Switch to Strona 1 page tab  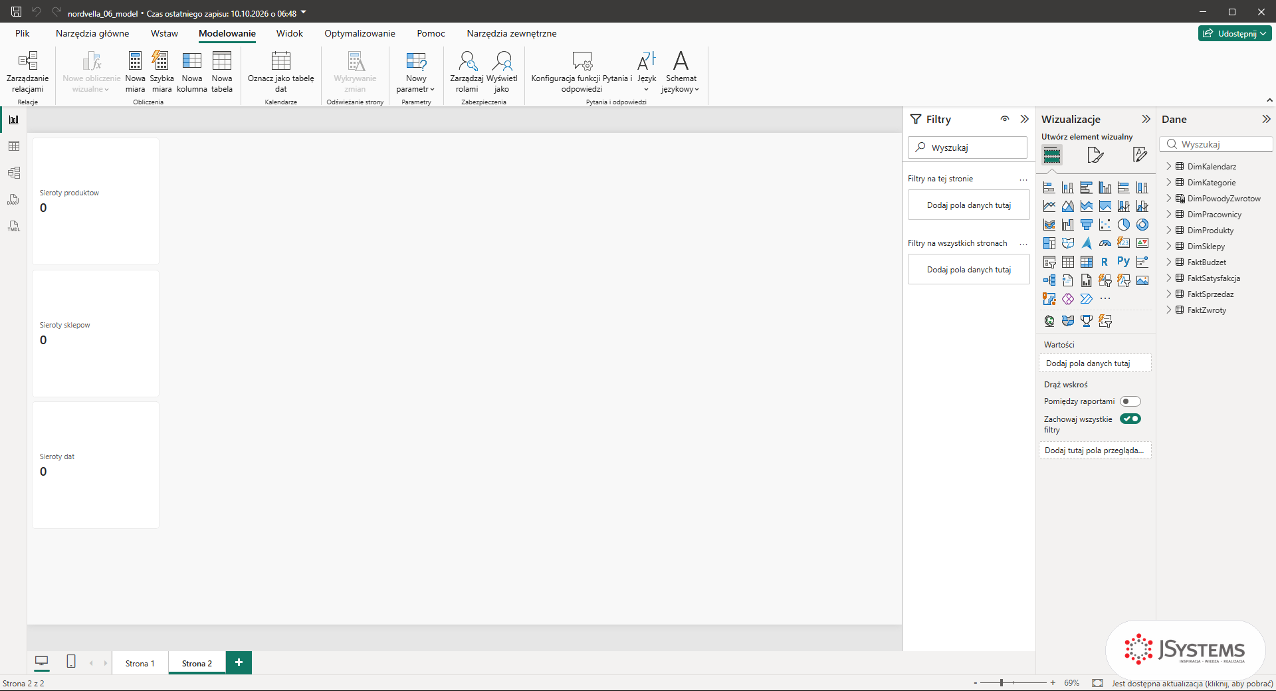click(140, 663)
